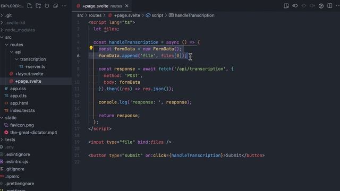Viewport: 340px width, 191px height.
Task: Click line number 6 in the gutter
Action: pos(78,56)
